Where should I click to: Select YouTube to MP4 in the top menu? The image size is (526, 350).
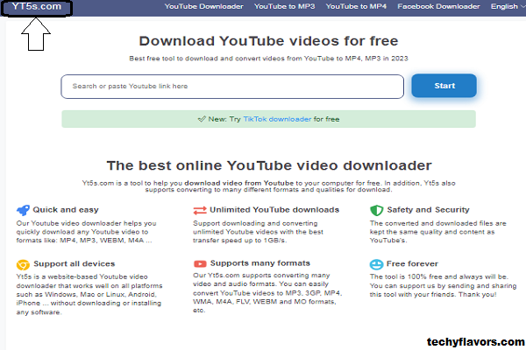coord(357,7)
